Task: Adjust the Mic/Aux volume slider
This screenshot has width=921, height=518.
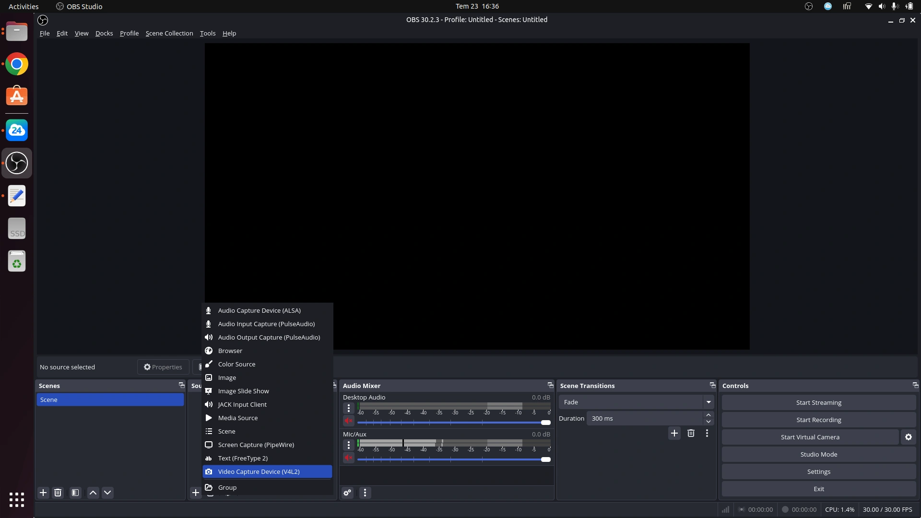Action: click(545, 459)
